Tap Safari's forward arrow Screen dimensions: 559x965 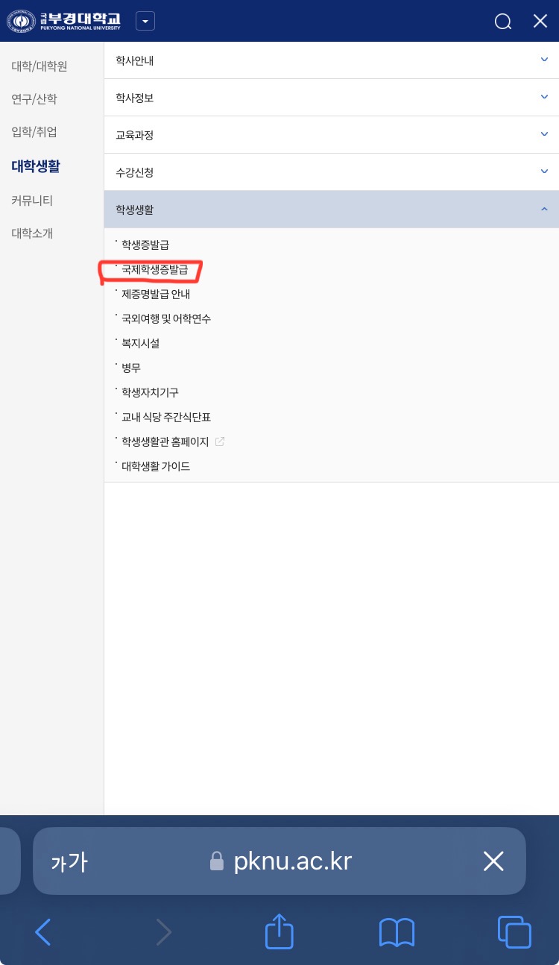pyautogui.click(x=164, y=932)
